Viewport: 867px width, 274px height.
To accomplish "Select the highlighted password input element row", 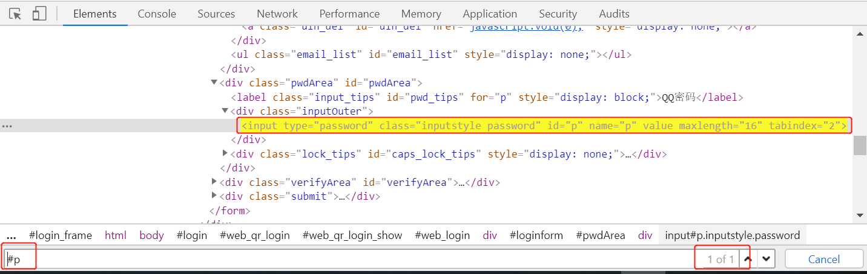I will pyautogui.click(x=544, y=126).
